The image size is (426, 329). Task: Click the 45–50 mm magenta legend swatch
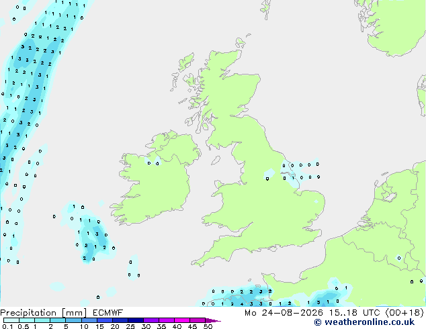tap(198, 320)
